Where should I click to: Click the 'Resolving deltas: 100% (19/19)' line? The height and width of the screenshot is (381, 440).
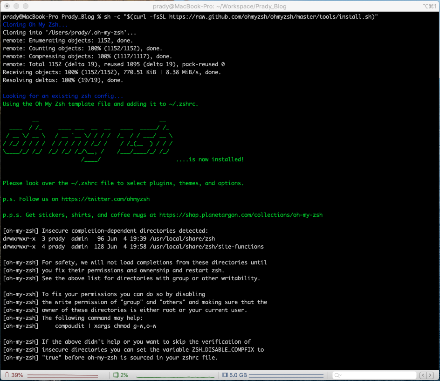pyautogui.click(x=63, y=80)
